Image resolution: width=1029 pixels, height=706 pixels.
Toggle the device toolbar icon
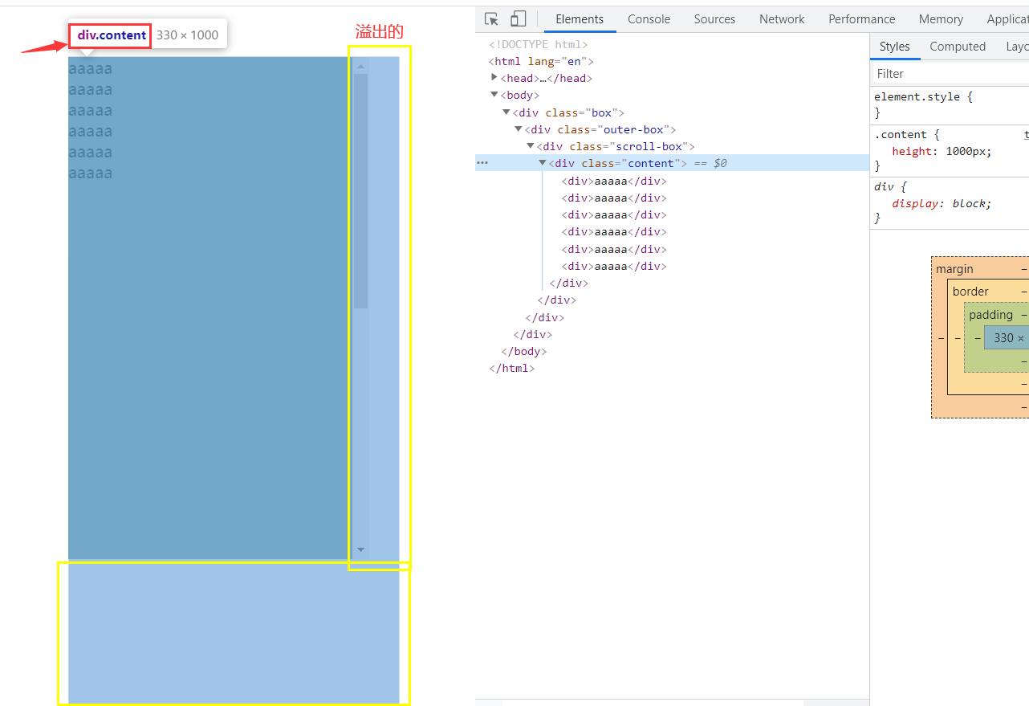518,18
